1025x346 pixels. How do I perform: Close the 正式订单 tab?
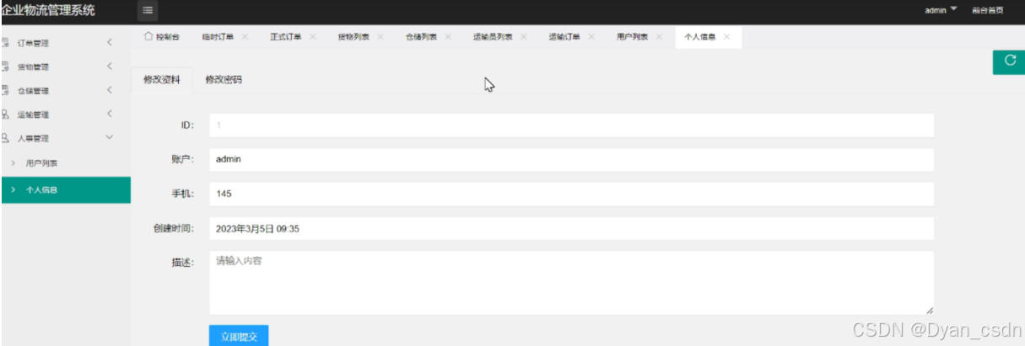tap(312, 37)
